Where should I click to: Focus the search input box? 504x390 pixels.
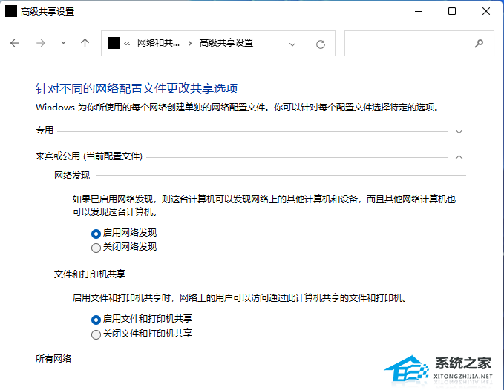[419, 43]
